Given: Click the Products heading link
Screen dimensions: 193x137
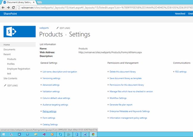Looking at the screenshot, I should click(51, 34).
